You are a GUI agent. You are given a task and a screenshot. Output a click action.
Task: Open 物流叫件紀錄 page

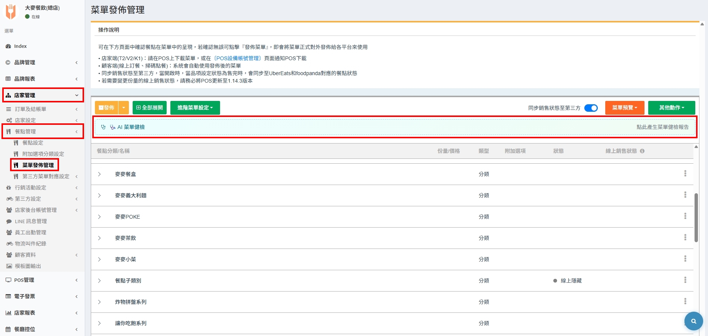pyautogui.click(x=31, y=244)
